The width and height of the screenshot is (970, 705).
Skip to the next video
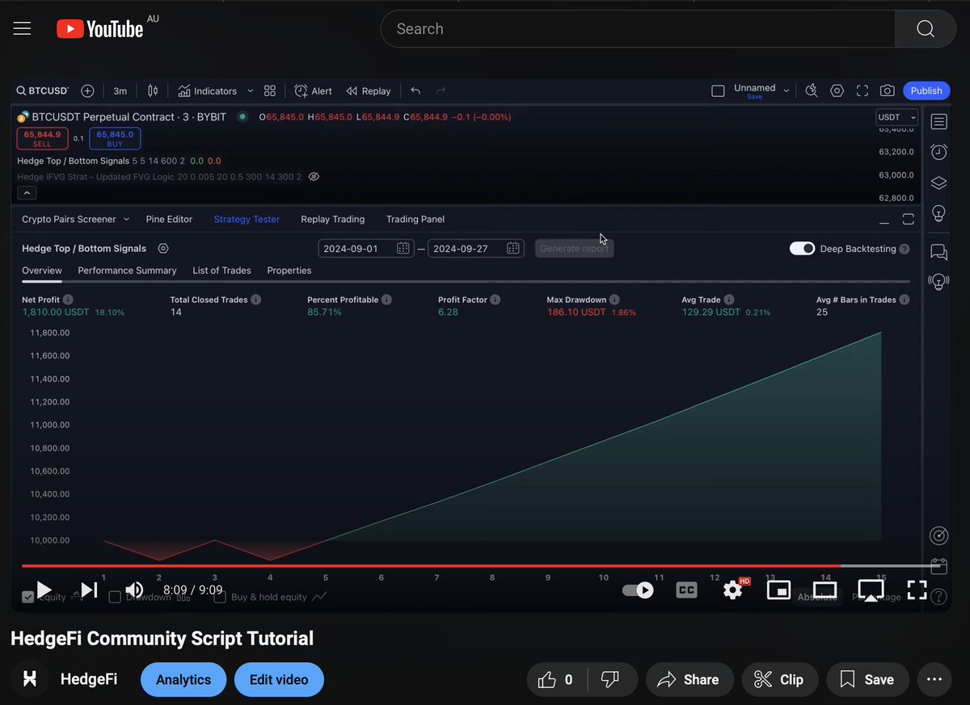coord(89,590)
